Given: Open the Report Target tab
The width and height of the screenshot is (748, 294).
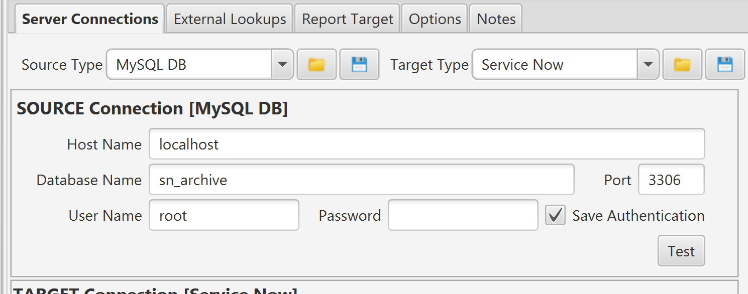Looking at the screenshot, I should [347, 19].
